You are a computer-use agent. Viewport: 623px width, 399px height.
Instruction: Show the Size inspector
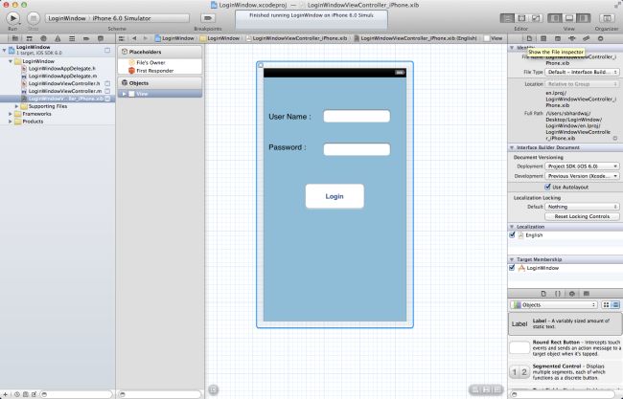point(586,38)
